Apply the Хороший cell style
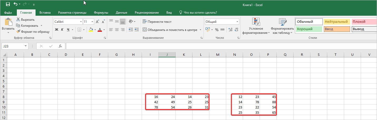 click(309, 29)
